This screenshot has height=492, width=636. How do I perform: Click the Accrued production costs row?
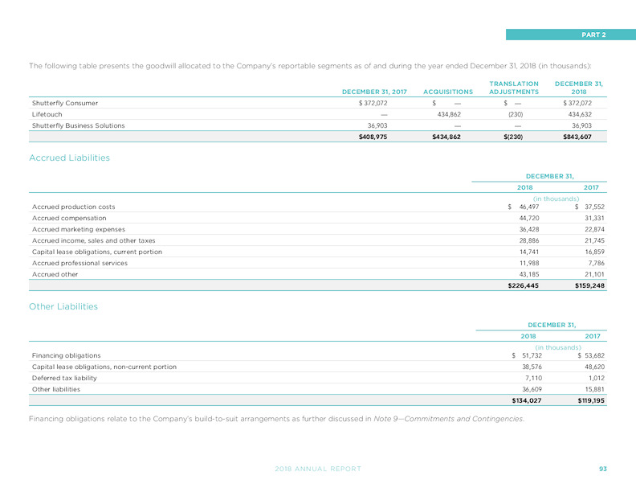[317, 207]
